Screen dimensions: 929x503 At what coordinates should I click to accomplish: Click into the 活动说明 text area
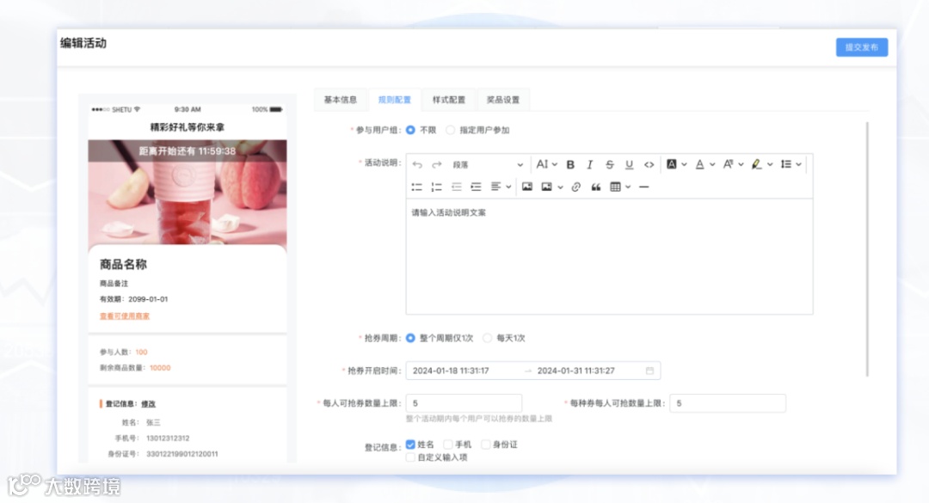point(609,256)
